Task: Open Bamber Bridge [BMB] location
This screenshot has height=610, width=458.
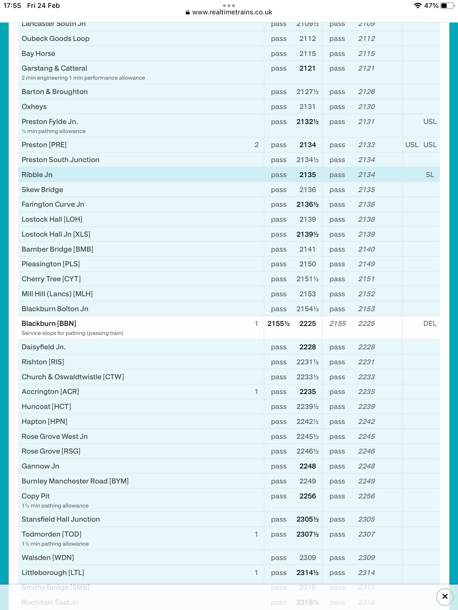Action: pos(57,249)
